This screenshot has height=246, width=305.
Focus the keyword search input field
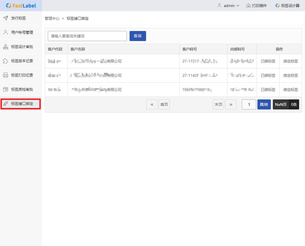87,36
